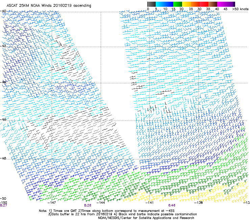Click the '30' label under the color scale
The image size is (250, 220).
click(199, 9)
